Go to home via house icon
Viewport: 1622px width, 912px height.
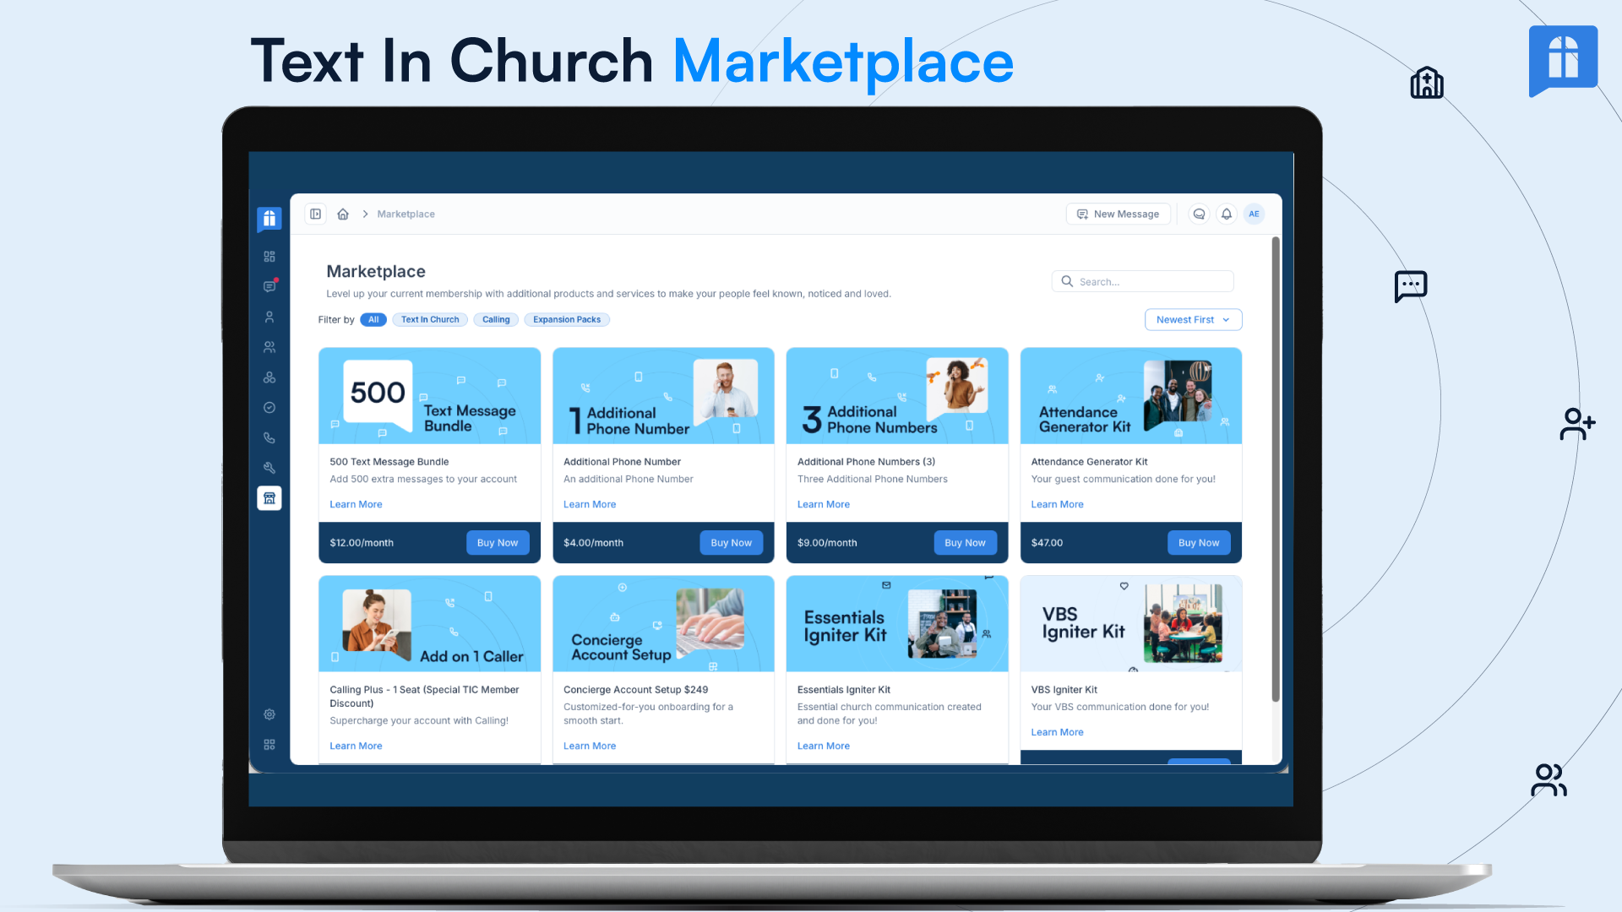click(x=343, y=214)
